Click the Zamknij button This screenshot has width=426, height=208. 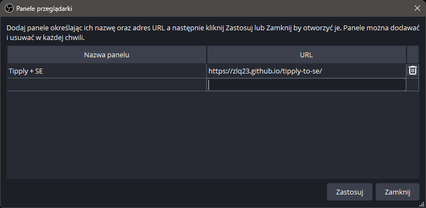tap(397, 192)
